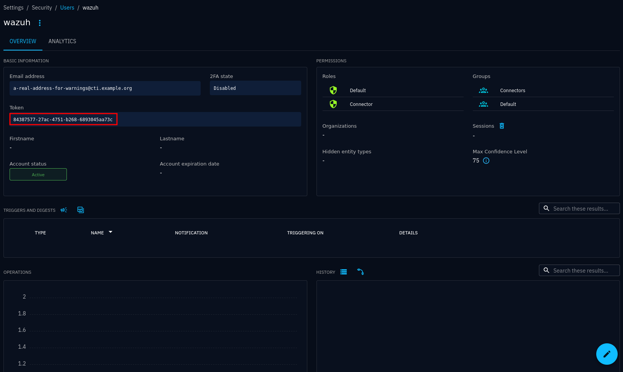Viewport: 623px width, 372px height.
Task: Click the Disabled 2FA state field
Action: click(255, 88)
